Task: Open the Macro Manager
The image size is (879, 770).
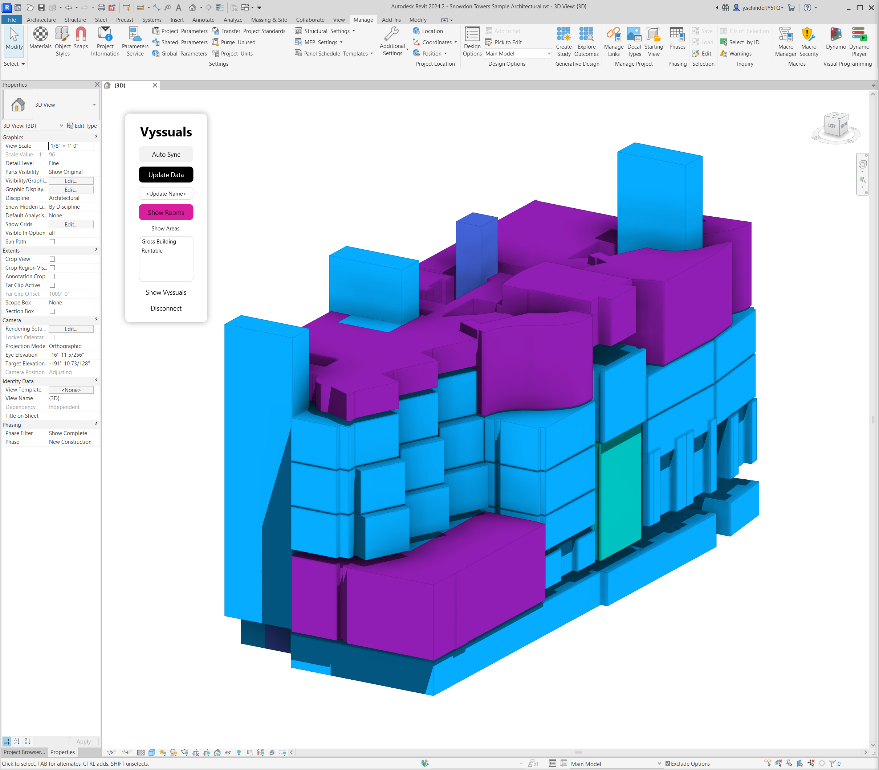Action: (x=785, y=42)
